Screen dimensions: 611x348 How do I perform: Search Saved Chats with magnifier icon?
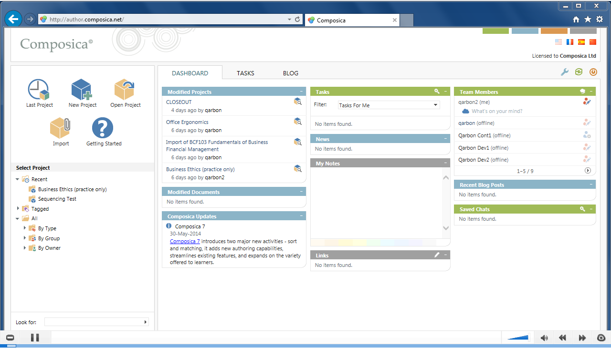pos(582,209)
